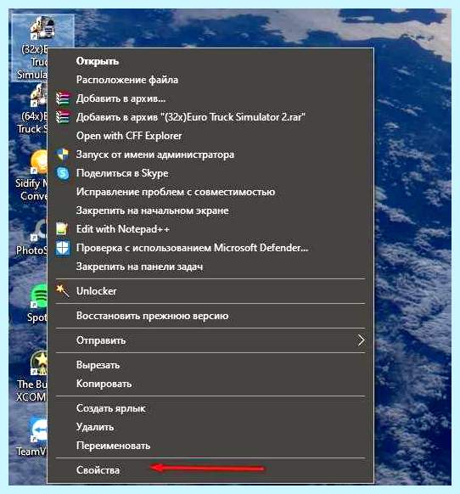Click the WinRAR icon beside the 'Euro Truck Simulator 2.rar' entry
The height and width of the screenshot is (494, 460).
coord(63,117)
